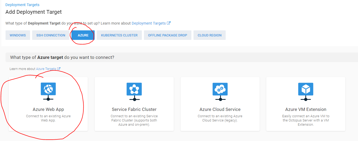Click the Azure VM Extension card title

[306, 109]
